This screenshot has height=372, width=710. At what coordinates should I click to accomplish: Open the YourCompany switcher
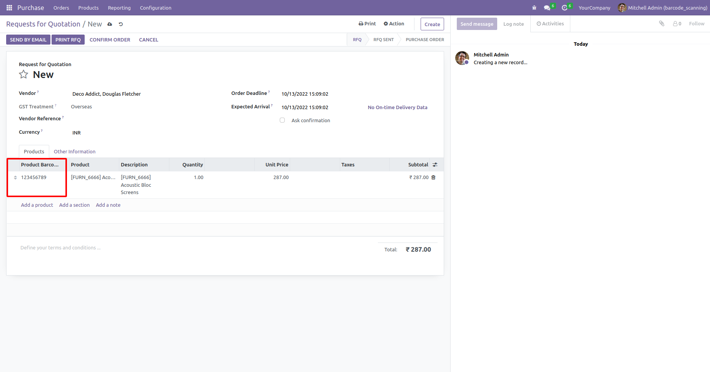[594, 8]
